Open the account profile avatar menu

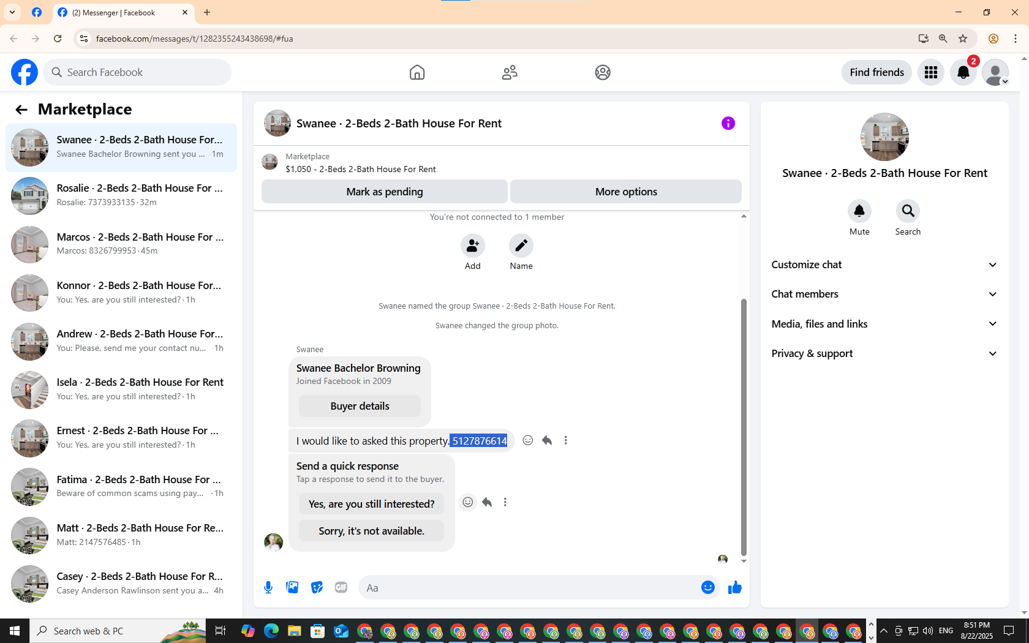[995, 72]
